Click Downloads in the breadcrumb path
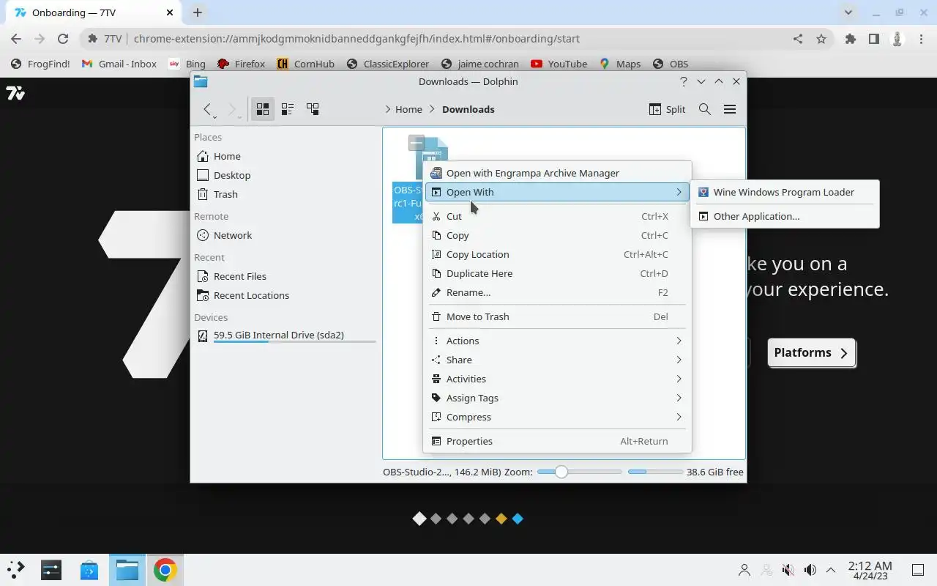Viewport: 937px width, 586px height. coord(468,109)
